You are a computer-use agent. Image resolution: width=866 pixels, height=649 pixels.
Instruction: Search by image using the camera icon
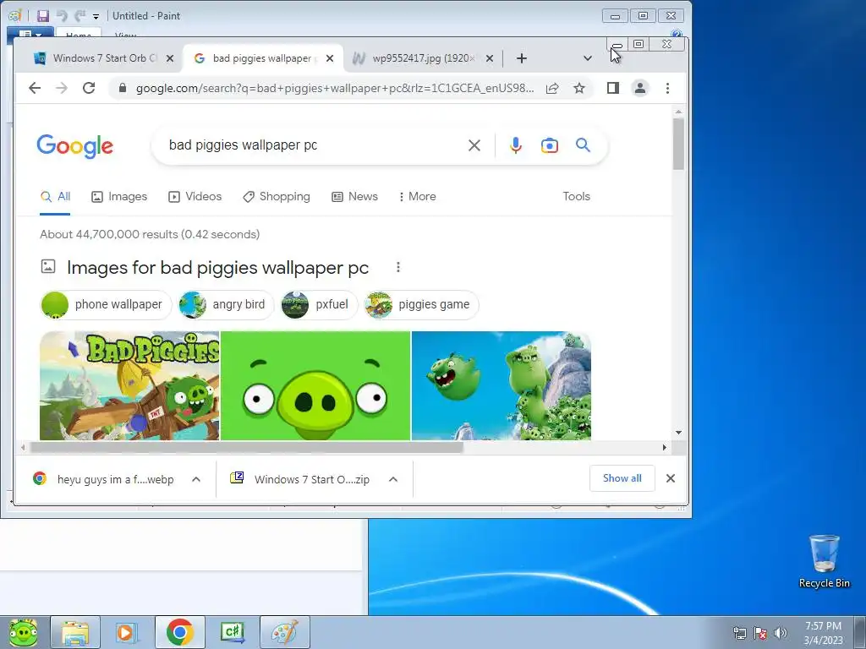click(x=549, y=145)
